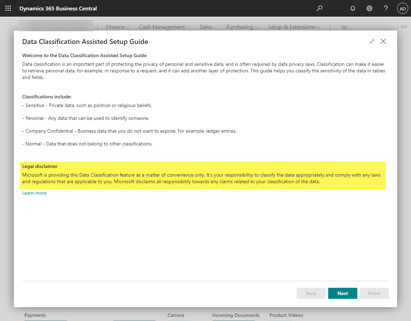Image resolution: width=411 pixels, height=321 pixels.
Task: Click the Sensitive classification description line
Action: tap(87, 105)
